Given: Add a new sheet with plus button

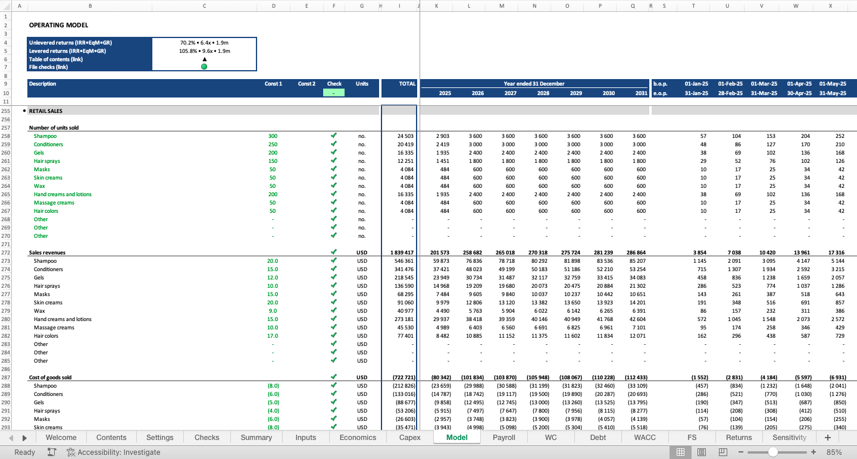Looking at the screenshot, I should pyautogui.click(x=827, y=438).
